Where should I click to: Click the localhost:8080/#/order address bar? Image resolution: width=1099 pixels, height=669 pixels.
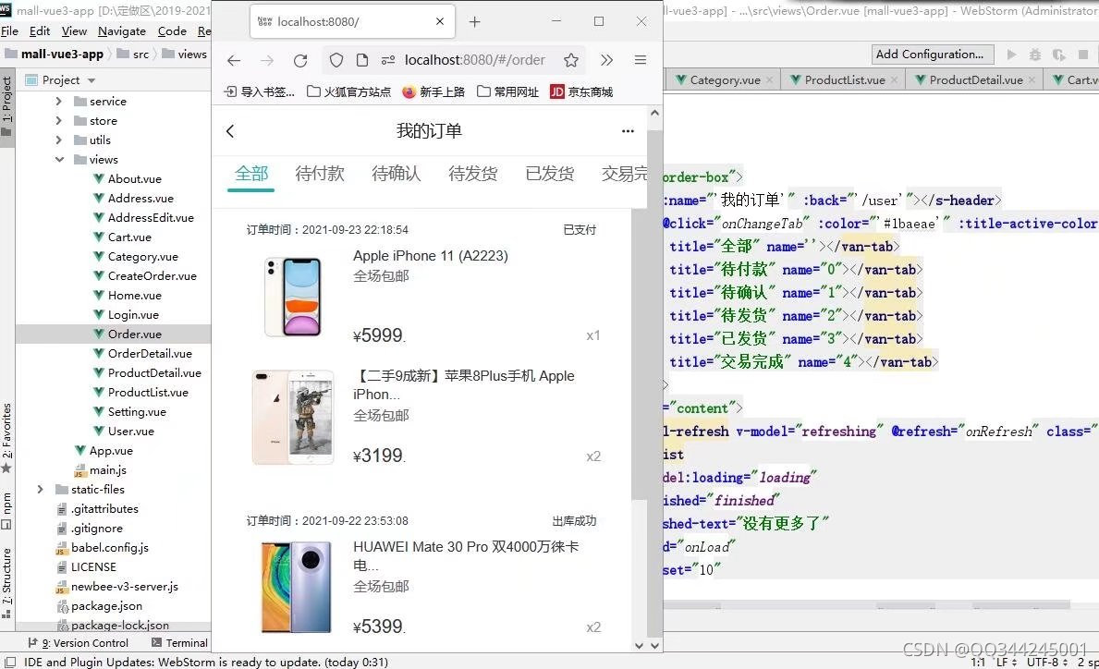pos(474,60)
